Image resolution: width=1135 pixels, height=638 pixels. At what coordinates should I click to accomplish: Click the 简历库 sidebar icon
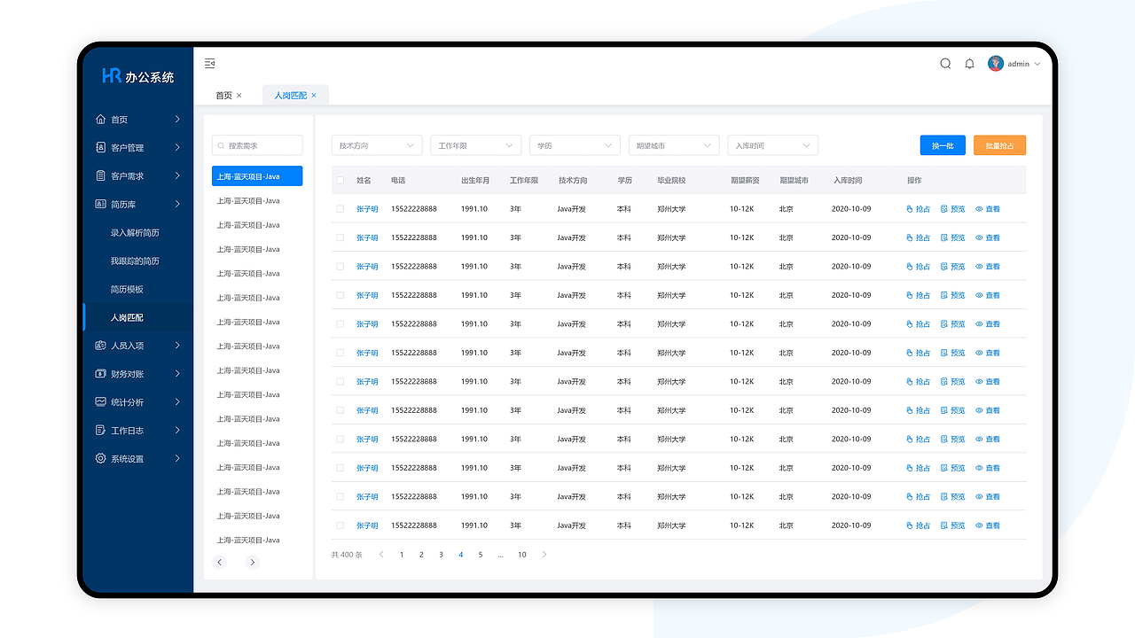click(100, 205)
